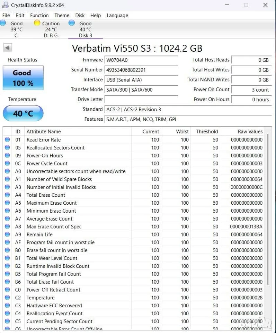Click the status icon for Average Erase Count
The width and height of the screenshot is (276, 333).
click(7, 219)
